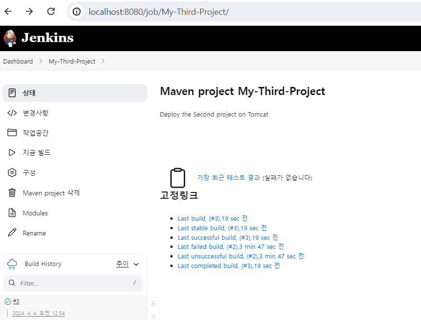Expand chevron after My-Third-Project breadcrumb
421x320 pixels.
pos(103,61)
